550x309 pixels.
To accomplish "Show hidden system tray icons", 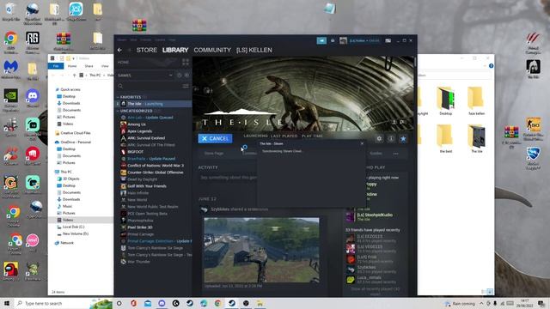I will tap(481, 303).
